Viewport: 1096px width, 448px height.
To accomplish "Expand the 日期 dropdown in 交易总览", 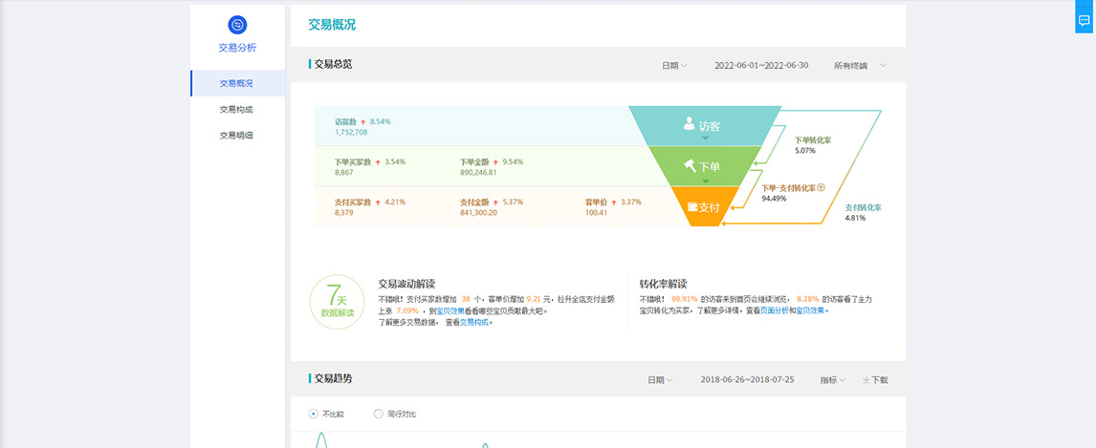I will (x=674, y=66).
